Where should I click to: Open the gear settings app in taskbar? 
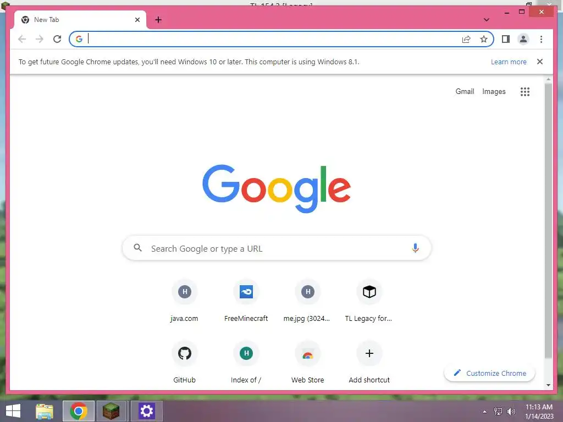click(x=146, y=411)
